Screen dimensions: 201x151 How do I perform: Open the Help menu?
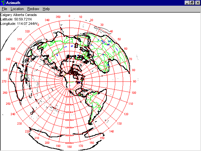click(x=46, y=9)
